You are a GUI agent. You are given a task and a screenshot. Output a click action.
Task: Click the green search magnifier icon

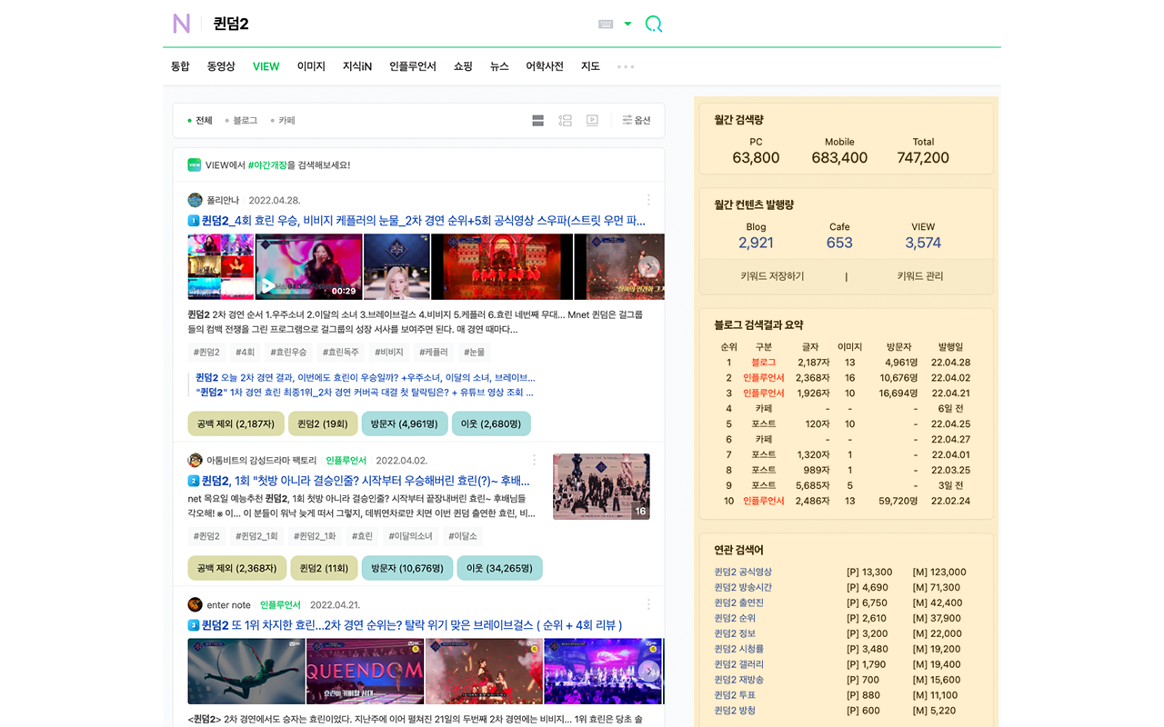pyautogui.click(x=653, y=24)
